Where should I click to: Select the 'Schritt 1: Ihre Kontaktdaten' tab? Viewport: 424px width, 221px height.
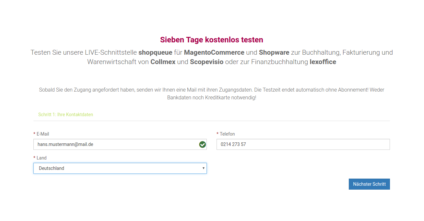pyautogui.click(x=65, y=115)
